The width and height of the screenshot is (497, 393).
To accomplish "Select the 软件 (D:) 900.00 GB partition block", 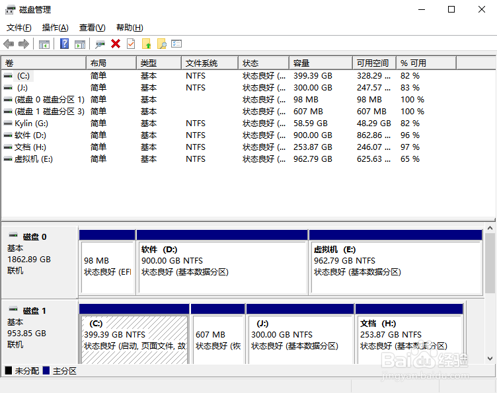I will pyautogui.click(x=222, y=262).
